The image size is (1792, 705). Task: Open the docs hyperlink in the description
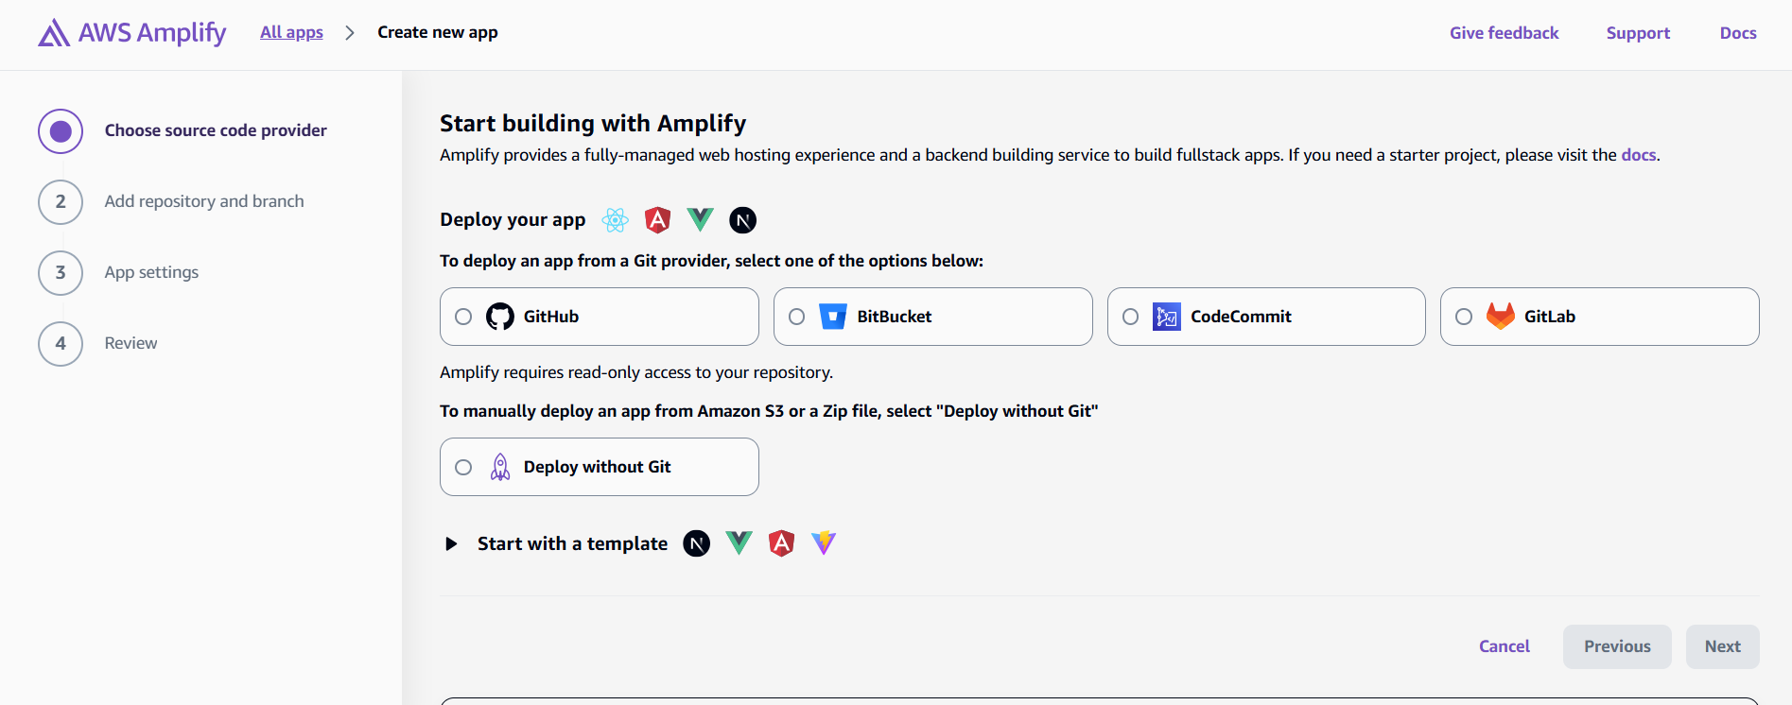point(1639,154)
